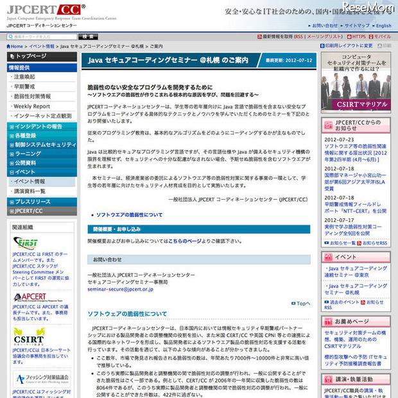Collapse the イベント sidebar section
This screenshot has width=398, height=398.
[x=12, y=172]
